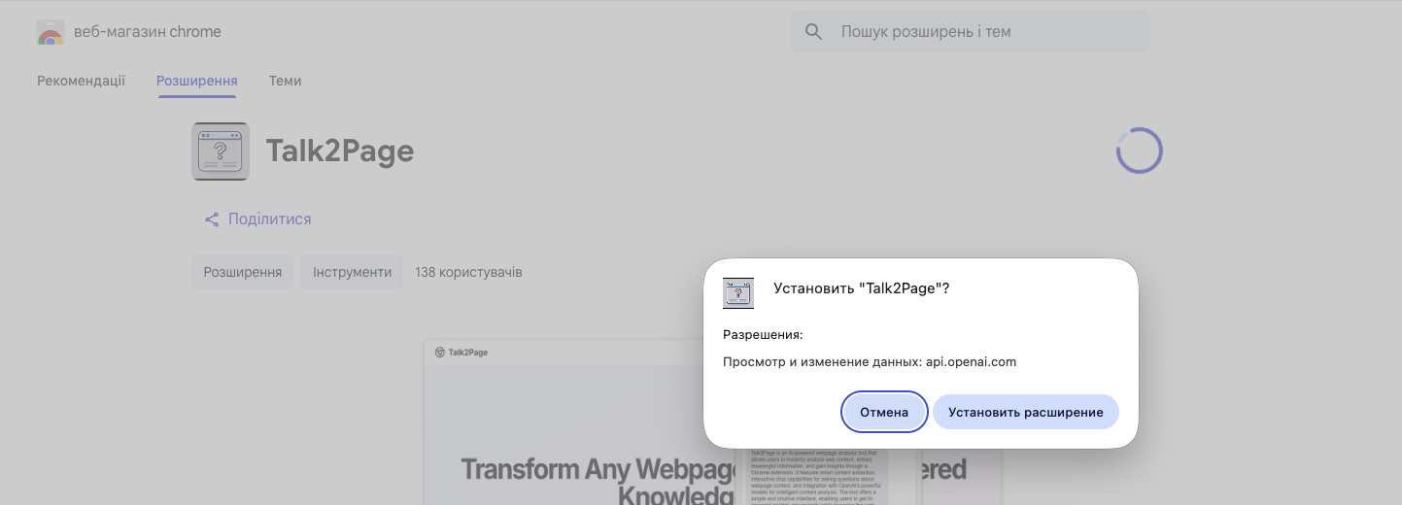
Task: Click the api.openai.com permission line
Action: (x=870, y=362)
